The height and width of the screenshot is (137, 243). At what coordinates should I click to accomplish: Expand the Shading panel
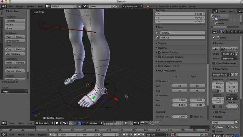click(x=162, y=48)
